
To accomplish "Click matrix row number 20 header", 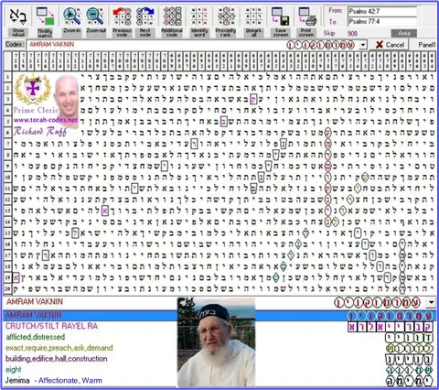I will (x=7, y=288).
